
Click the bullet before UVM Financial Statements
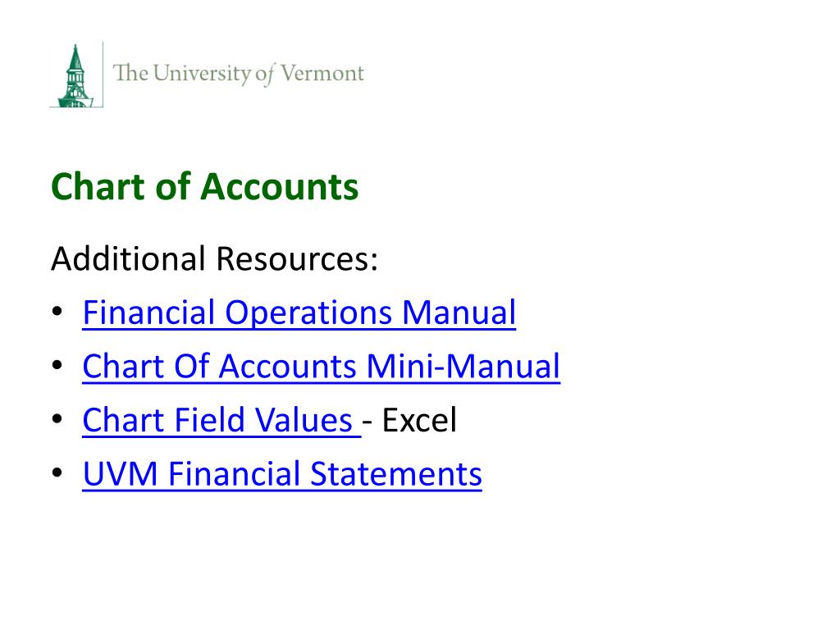(57, 473)
